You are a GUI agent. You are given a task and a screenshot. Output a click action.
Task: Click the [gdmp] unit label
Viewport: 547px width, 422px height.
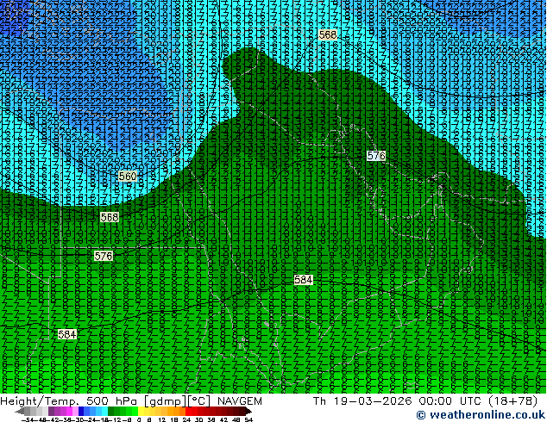coord(166,401)
